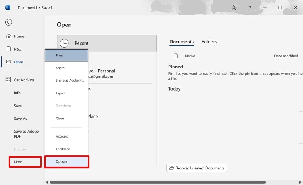Image resolution: width=303 pixels, height=185 pixels.
Task: Select Export from the flyout menu
Action: click(61, 93)
